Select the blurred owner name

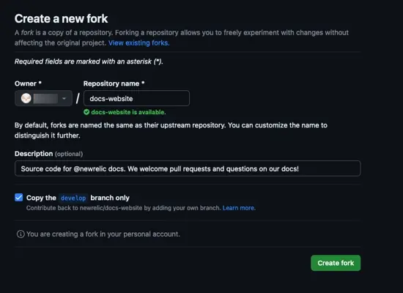tap(45, 98)
